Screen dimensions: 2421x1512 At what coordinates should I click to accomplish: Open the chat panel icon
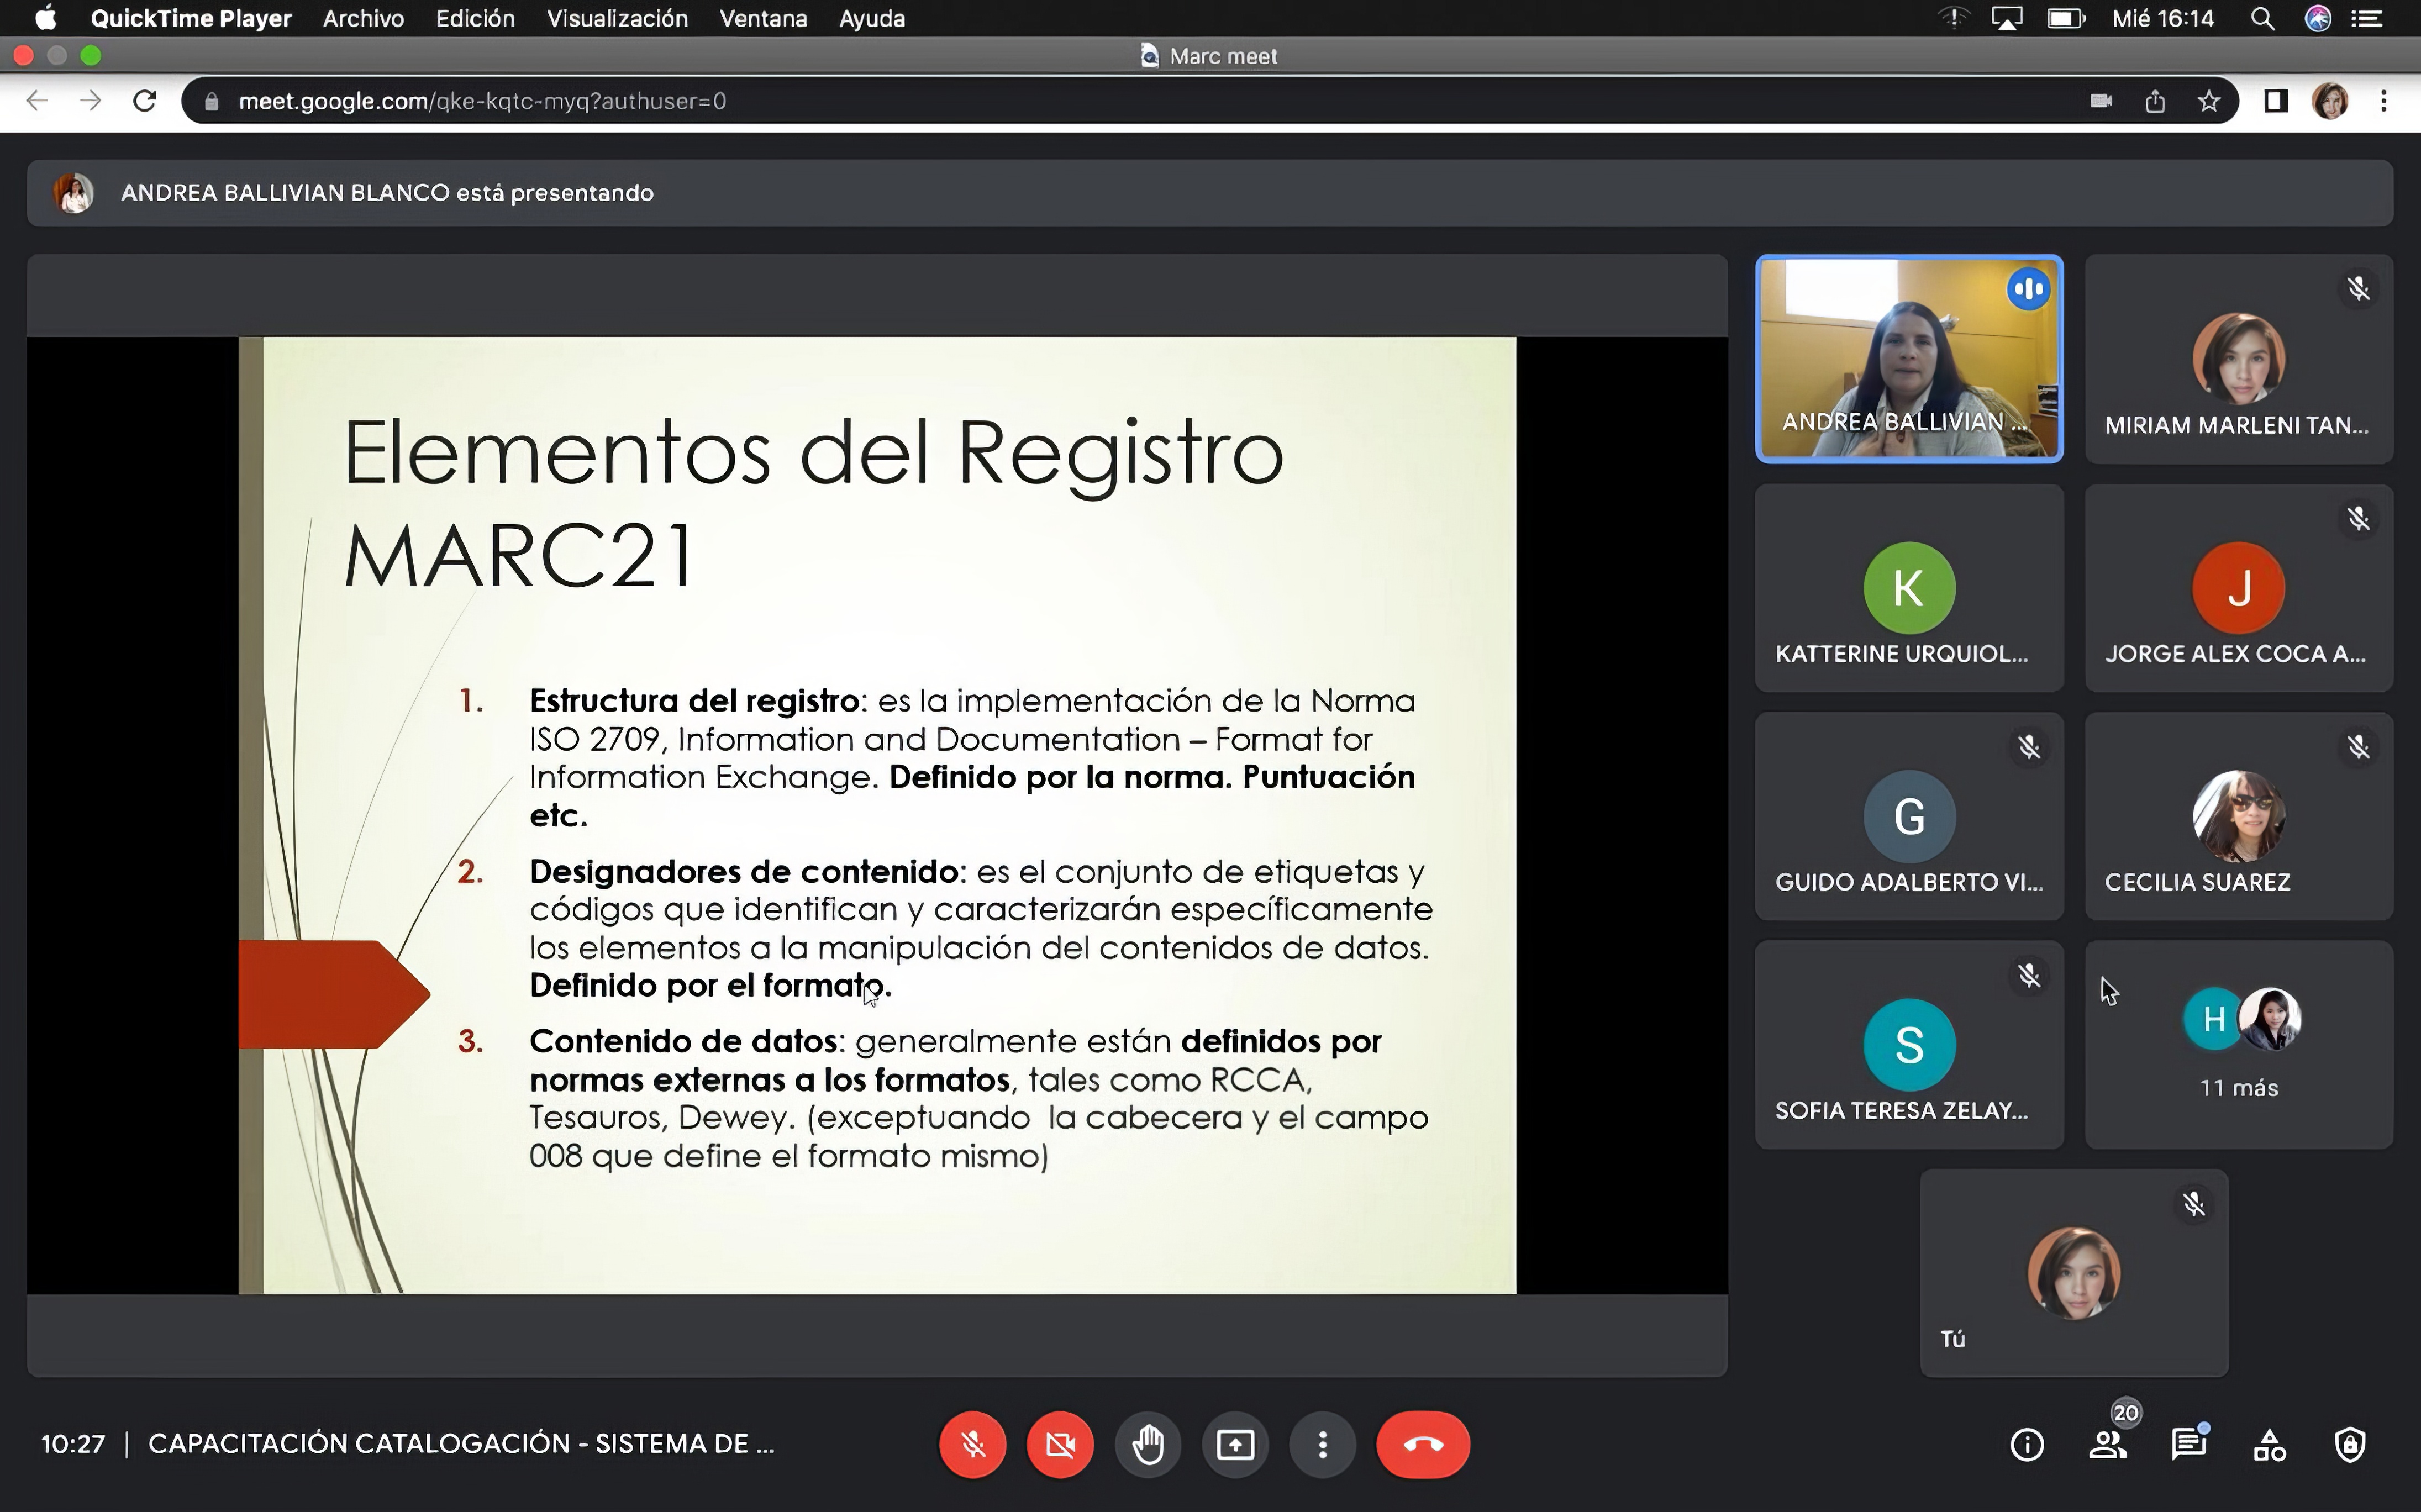pos(2189,1444)
